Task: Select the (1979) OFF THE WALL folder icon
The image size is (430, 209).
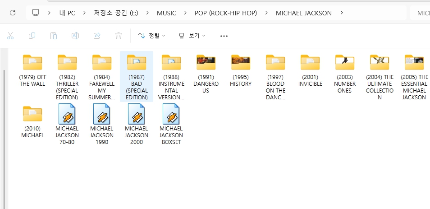Action: [32, 62]
